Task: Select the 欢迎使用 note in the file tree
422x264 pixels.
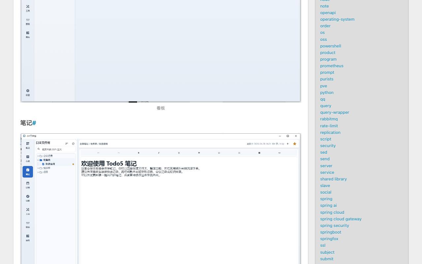Action: (x=50, y=164)
